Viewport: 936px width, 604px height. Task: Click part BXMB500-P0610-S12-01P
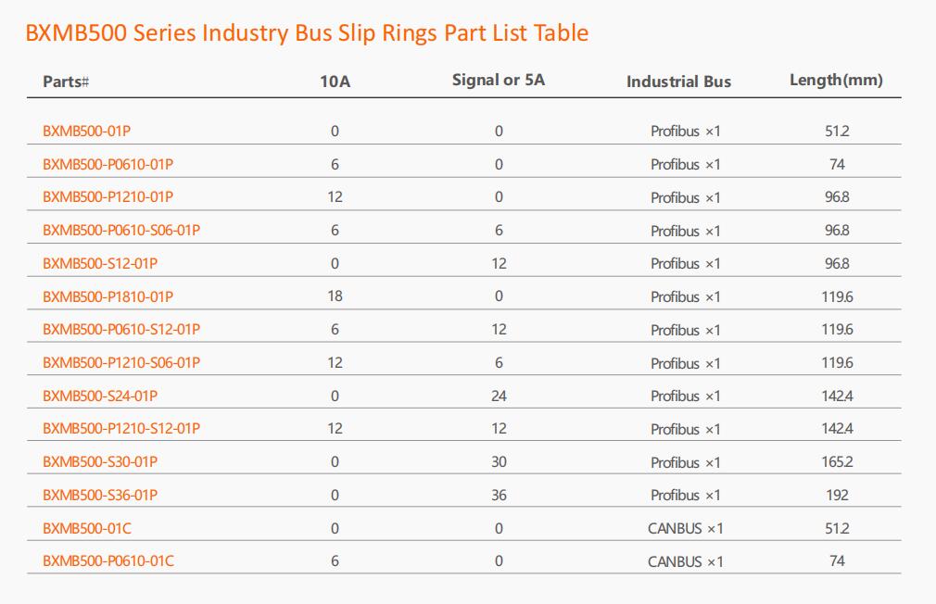coord(121,330)
